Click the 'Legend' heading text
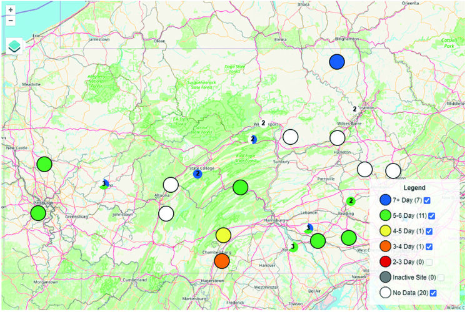The image size is (467, 312). [414, 188]
